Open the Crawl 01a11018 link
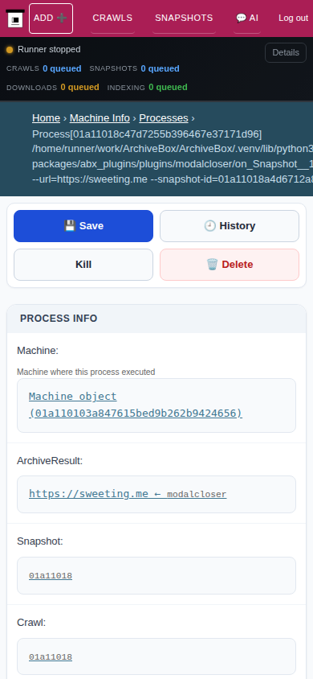313x679 pixels. (x=51, y=657)
